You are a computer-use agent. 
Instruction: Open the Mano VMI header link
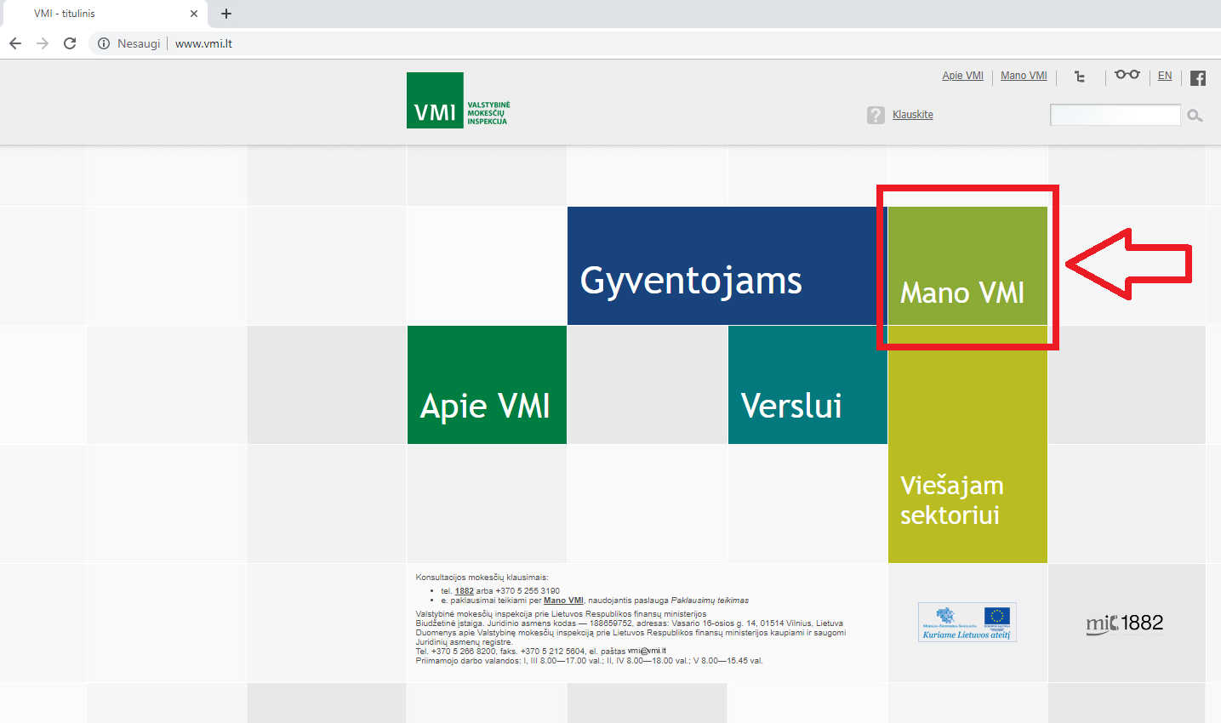tap(1024, 76)
